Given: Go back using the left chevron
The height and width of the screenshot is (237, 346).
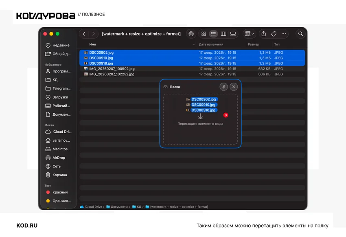Looking at the screenshot, I should pyautogui.click(x=84, y=34).
